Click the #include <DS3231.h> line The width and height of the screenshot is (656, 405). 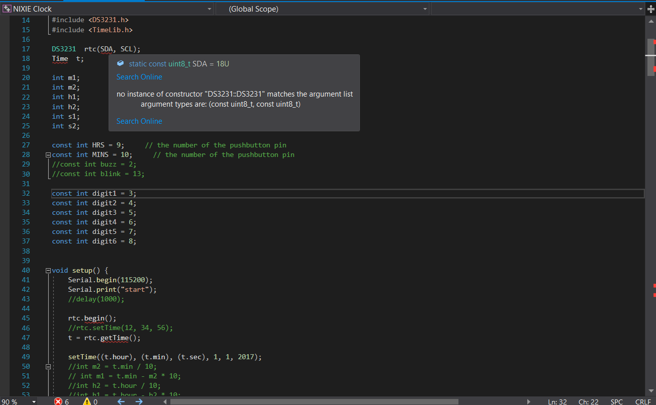(90, 20)
